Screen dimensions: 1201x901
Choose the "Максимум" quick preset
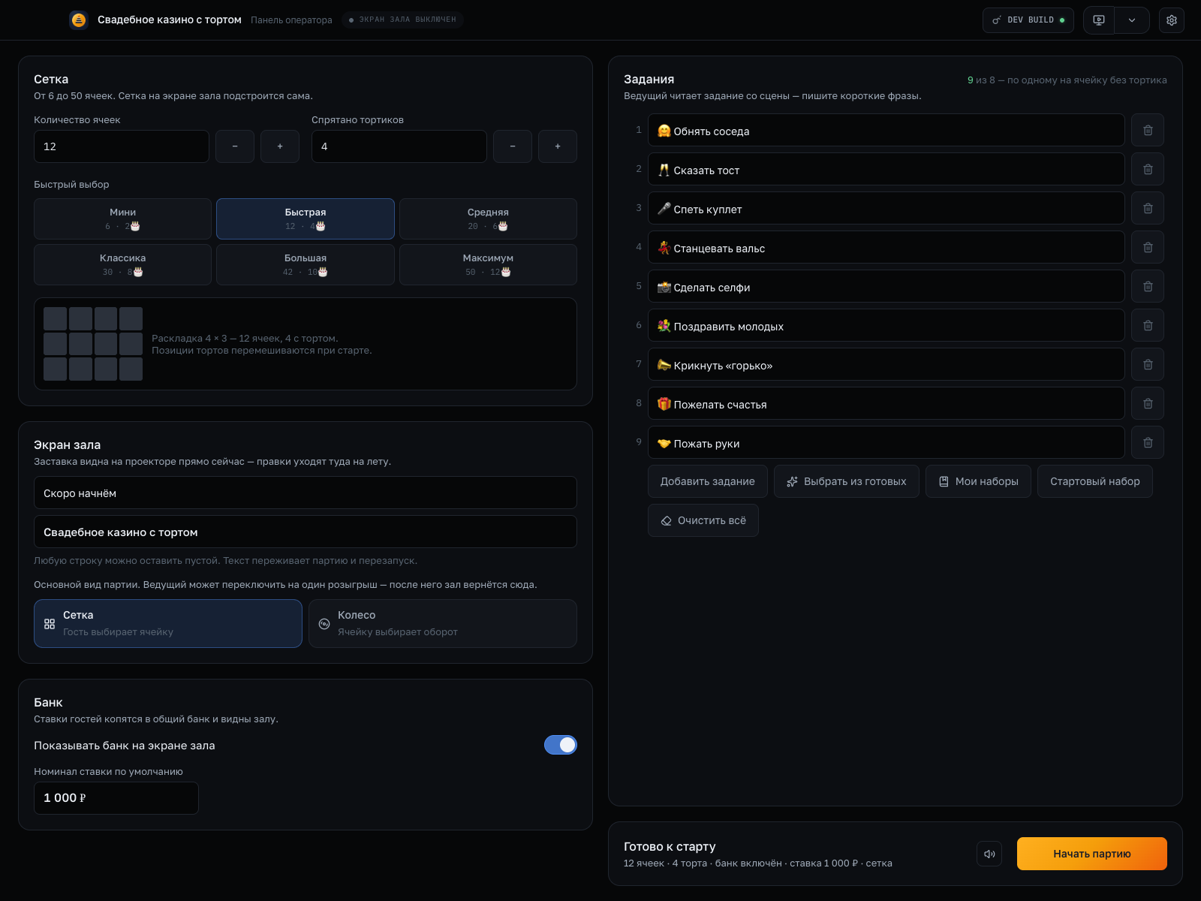tap(488, 264)
